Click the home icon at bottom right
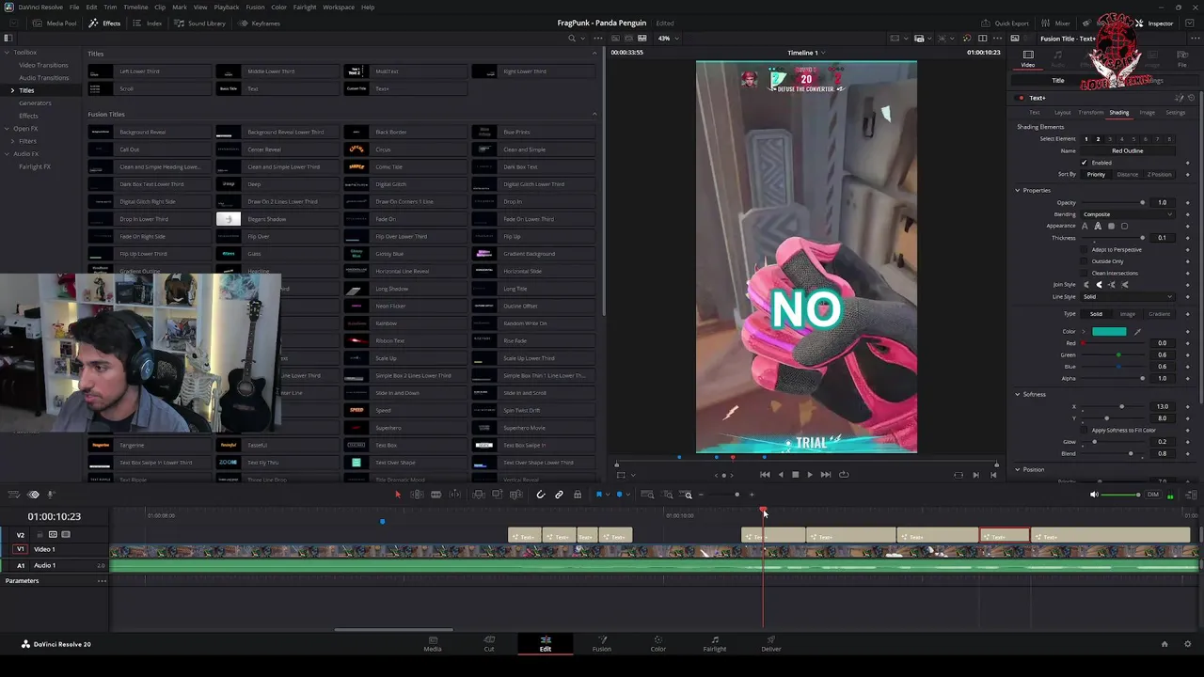Screen dimensions: 1204x677 1164,644
